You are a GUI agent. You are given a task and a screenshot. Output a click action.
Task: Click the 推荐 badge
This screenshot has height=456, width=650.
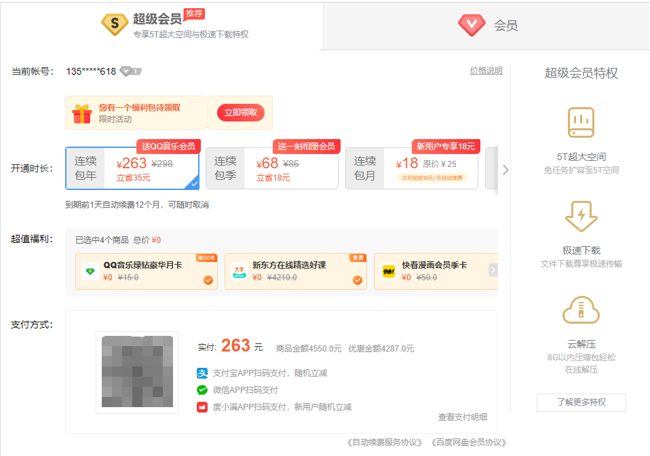[x=194, y=14]
